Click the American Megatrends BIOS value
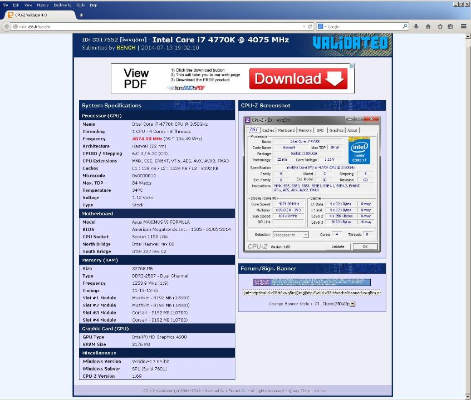Image resolution: width=471 pixels, height=400 pixels. click(181, 229)
